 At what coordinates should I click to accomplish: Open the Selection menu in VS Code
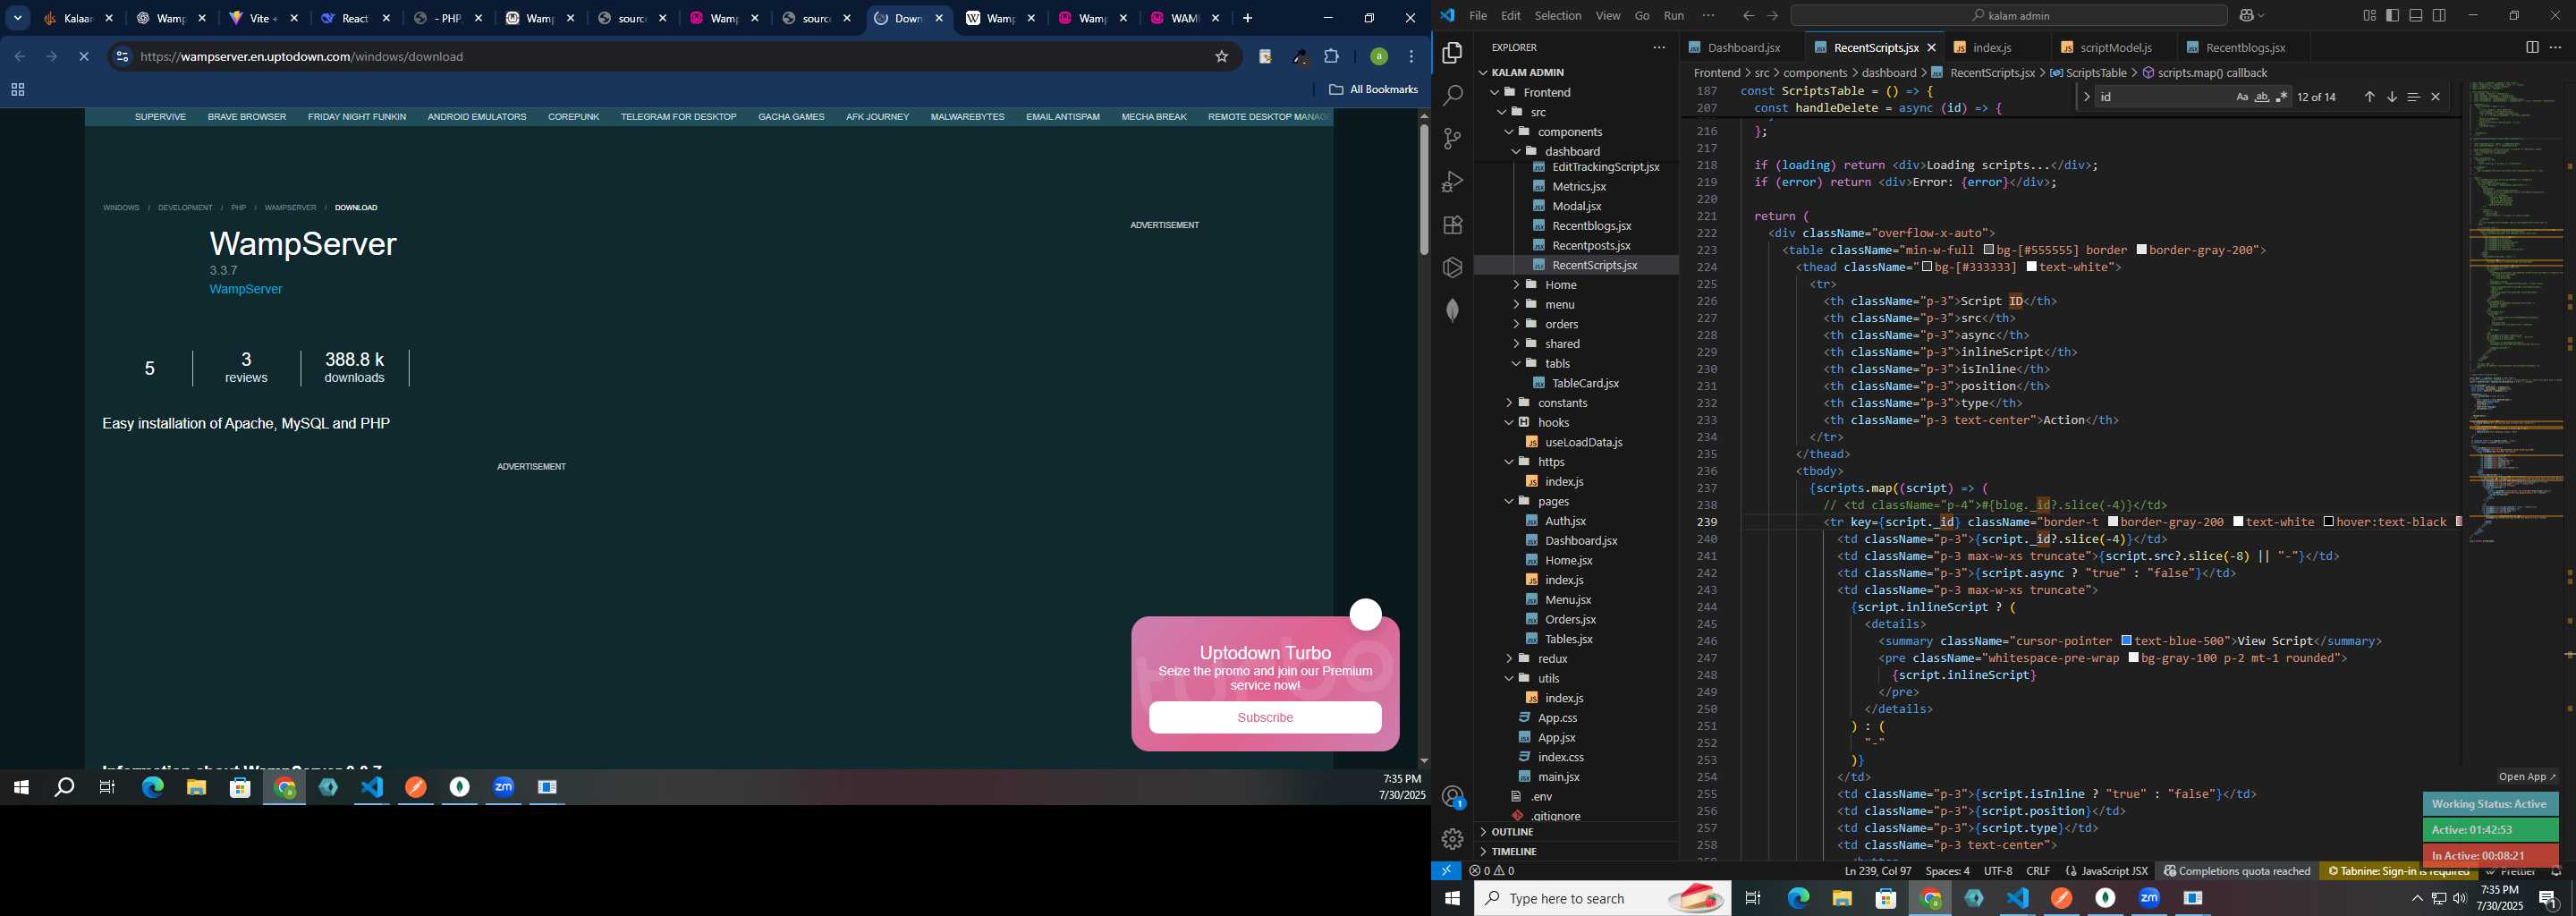click(1557, 15)
